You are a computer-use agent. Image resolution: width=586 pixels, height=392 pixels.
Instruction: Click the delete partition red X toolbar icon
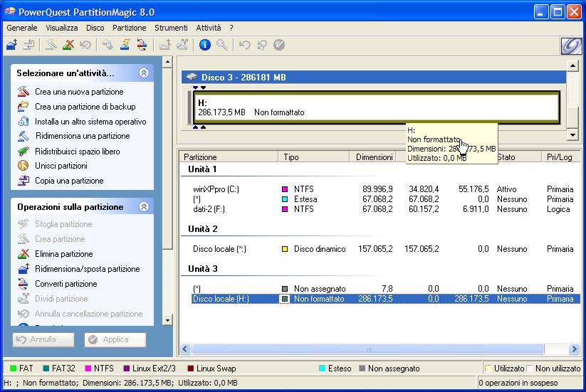(x=68, y=45)
